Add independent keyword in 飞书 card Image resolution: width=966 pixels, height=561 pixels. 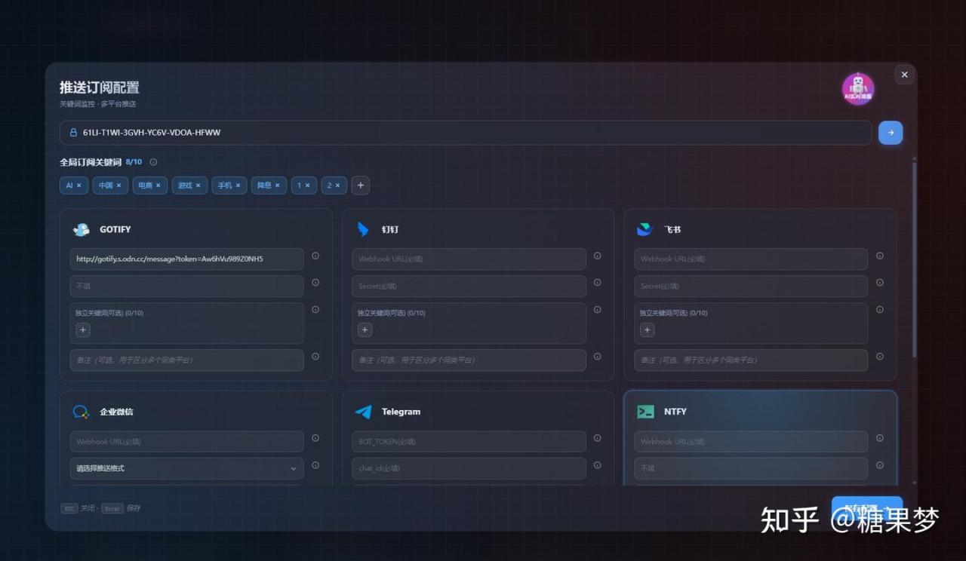[x=647, y=330]
